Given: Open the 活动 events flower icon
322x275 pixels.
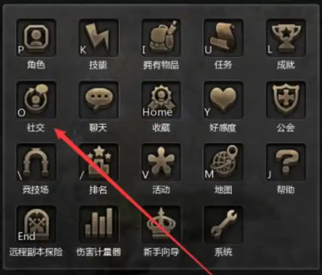Looking at the screenshot, I should coord(161,162).
